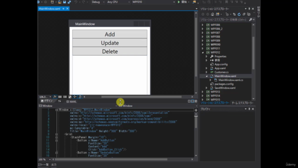Select packages.config in Solution Explorer
Viewport: 298px width, 168px height.
click(x=223, y=84)
